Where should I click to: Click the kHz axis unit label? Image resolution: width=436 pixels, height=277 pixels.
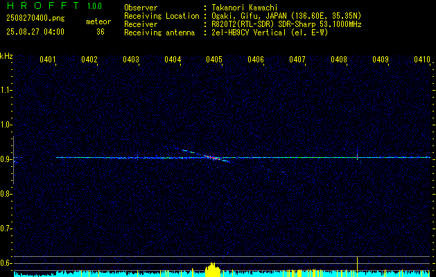point(6,56)
